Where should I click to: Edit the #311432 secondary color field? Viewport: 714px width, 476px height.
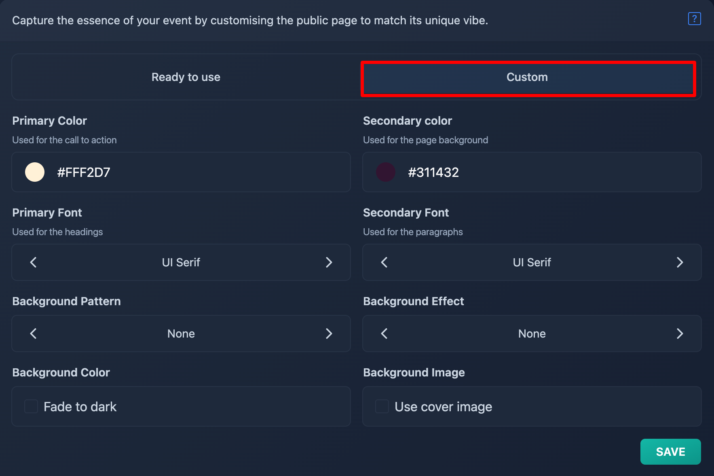tap(532, 172)
